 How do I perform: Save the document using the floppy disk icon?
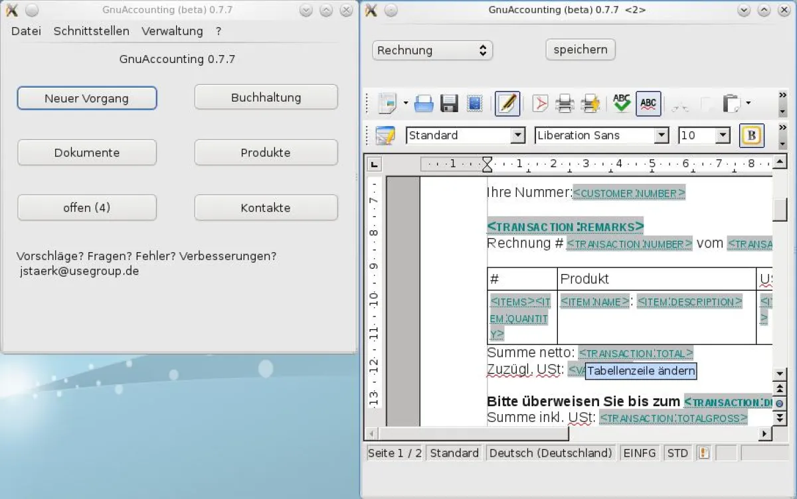click(x=449, y=104)
